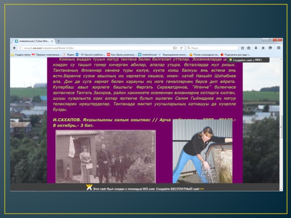Toggle reader view icon in address bar
The height and width of the screenshot is (218, 291).
pos(175,48)
